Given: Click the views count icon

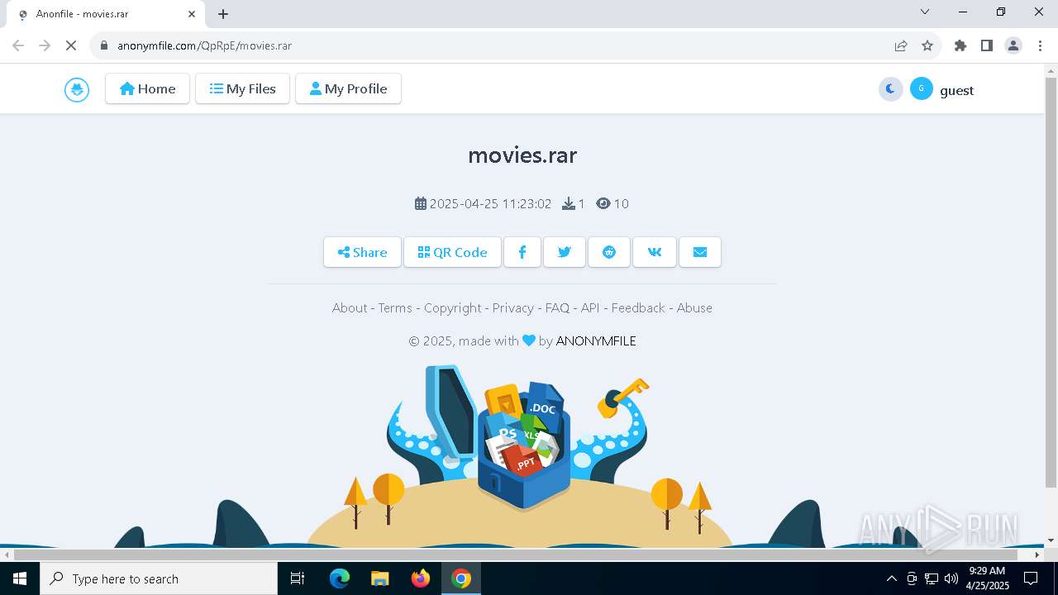Looking at the screenshot, I should pos(603,203).
